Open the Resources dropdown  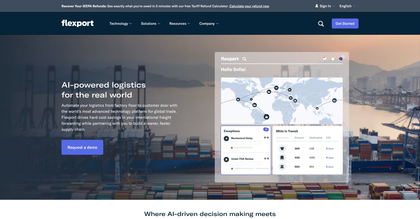point(179,23)
